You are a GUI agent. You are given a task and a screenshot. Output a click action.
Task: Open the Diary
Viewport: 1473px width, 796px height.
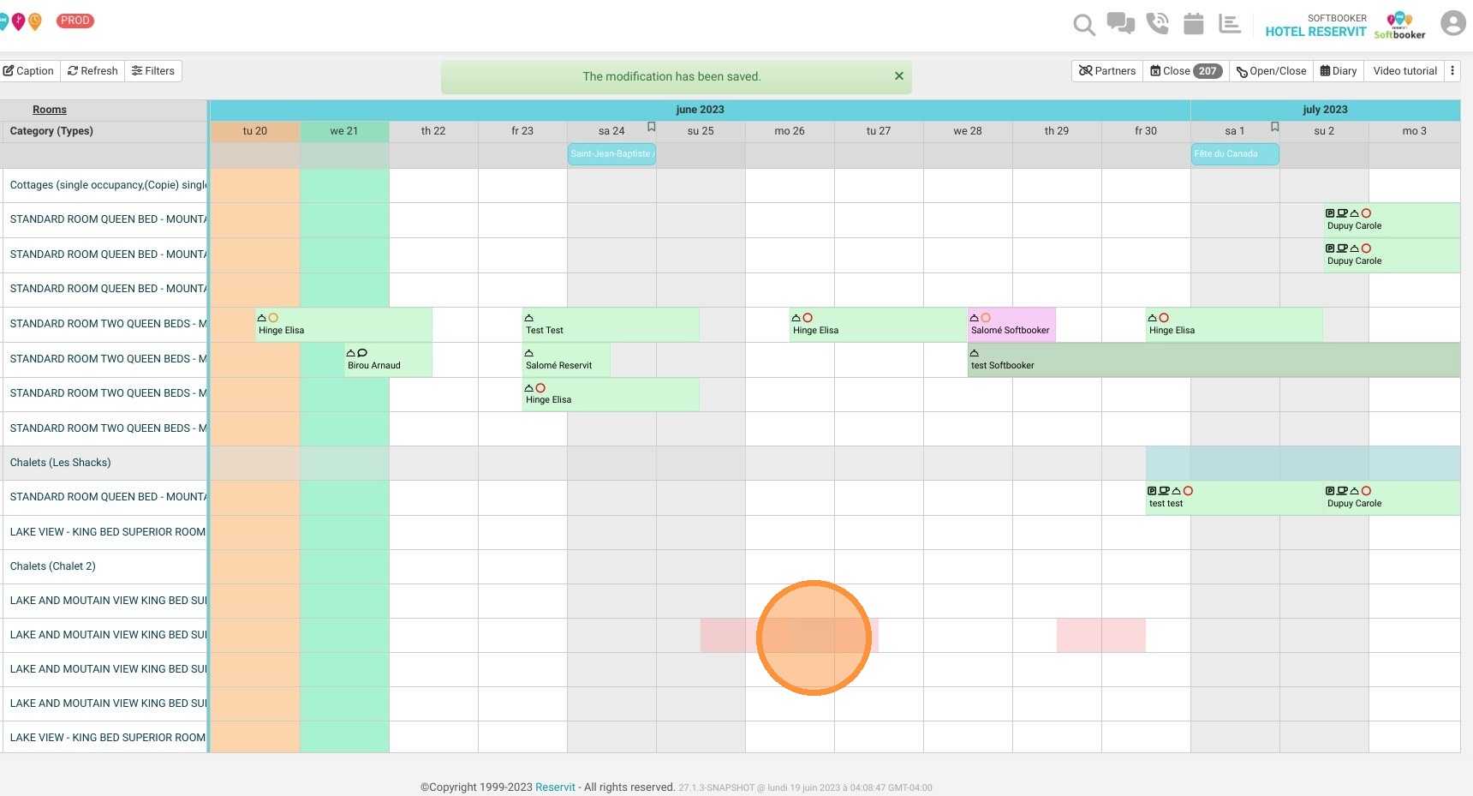tap(1339, 71)
